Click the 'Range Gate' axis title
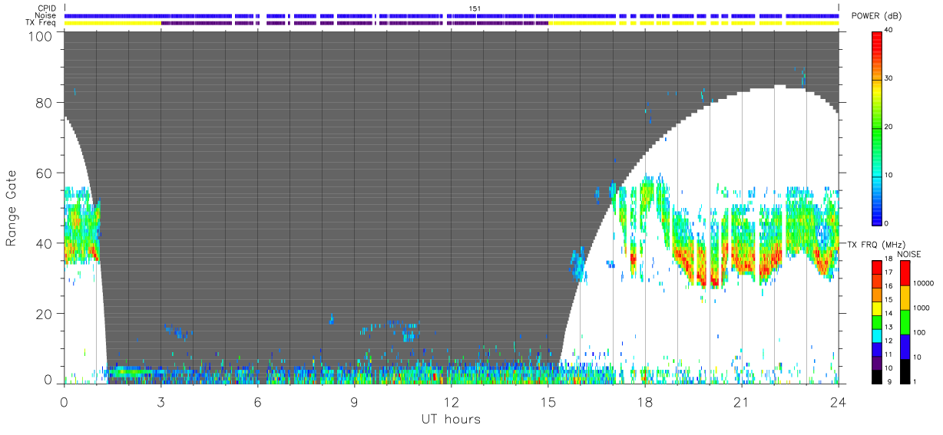Image resolution: width=943 pixels, height=435 pixels. (x=12, y=209)
